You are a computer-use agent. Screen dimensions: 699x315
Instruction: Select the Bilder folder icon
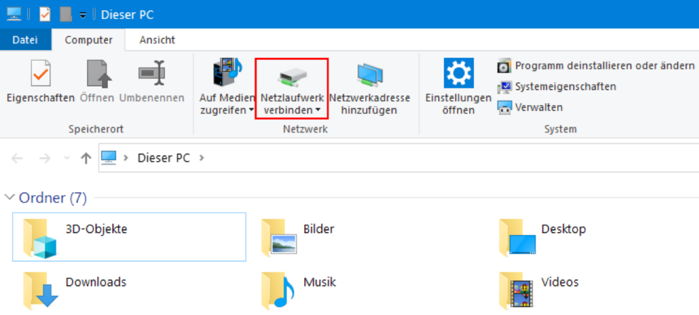[279, 237]
